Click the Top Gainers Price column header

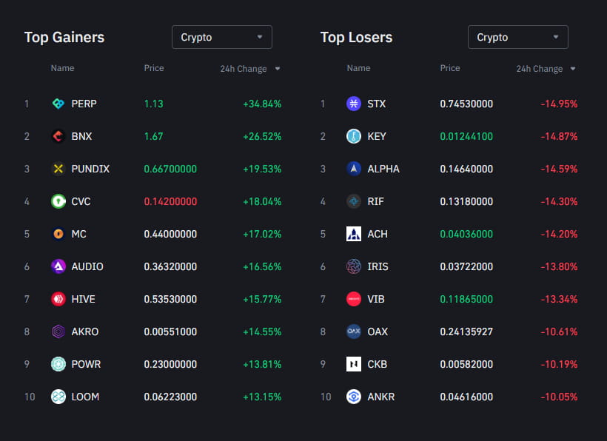tap(154, 68)
